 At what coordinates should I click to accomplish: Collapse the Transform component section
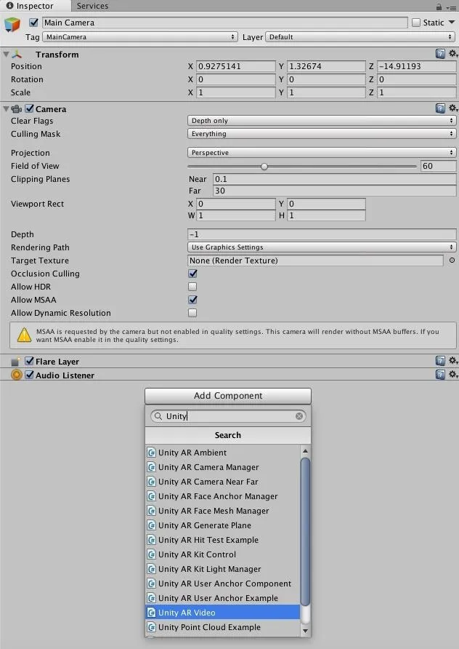pyautogui.click(x=6, y=55)
